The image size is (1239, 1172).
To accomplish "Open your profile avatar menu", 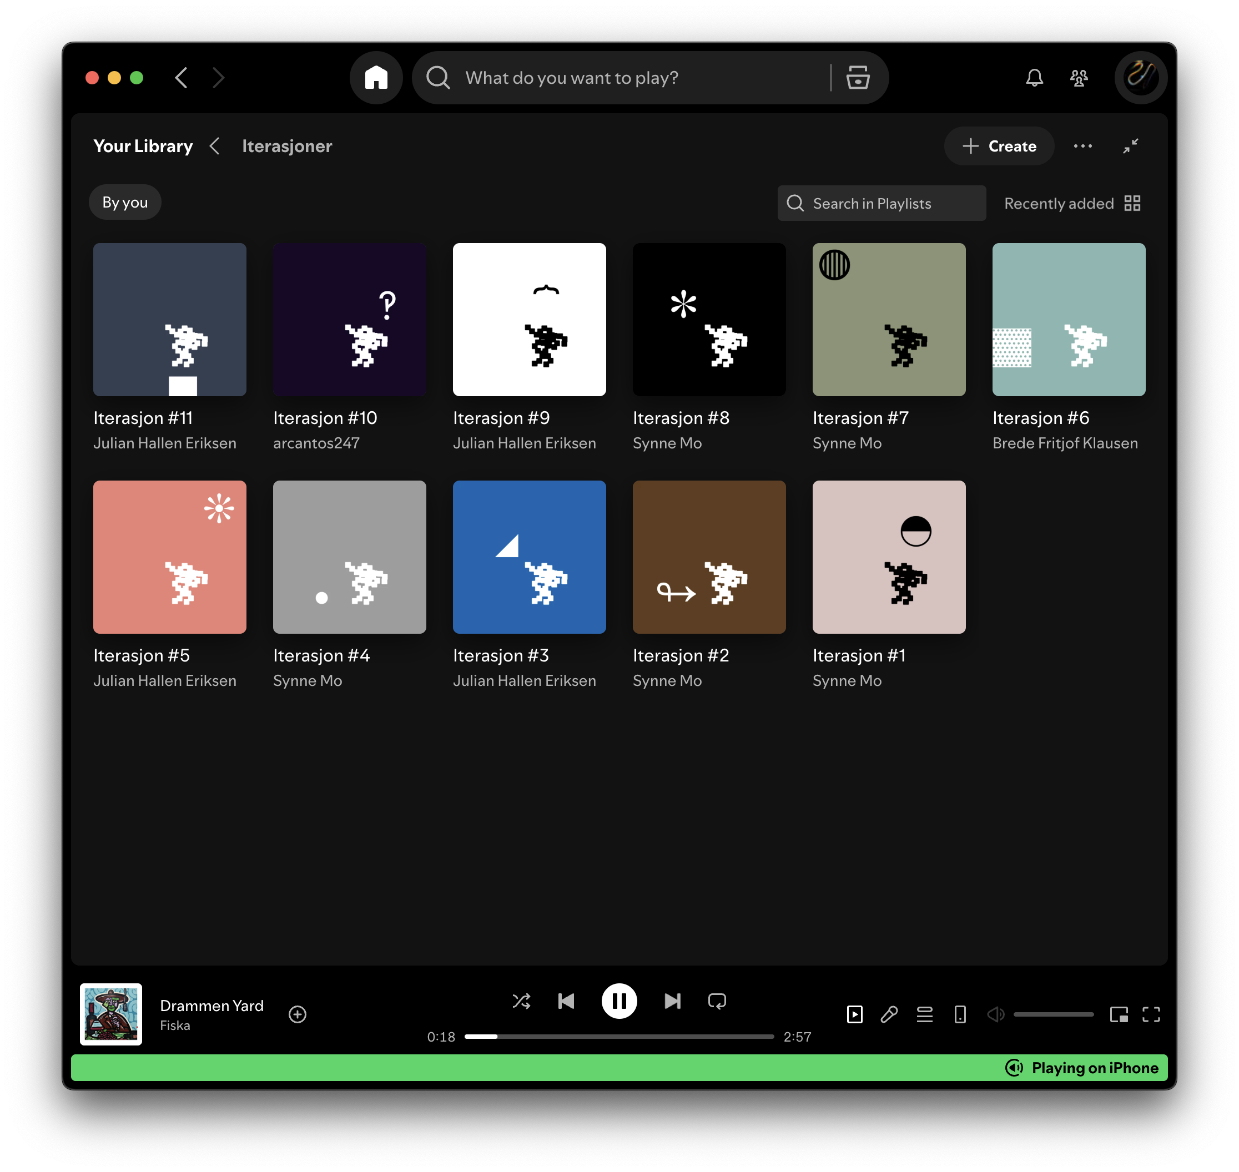I will click(1140, 78).
